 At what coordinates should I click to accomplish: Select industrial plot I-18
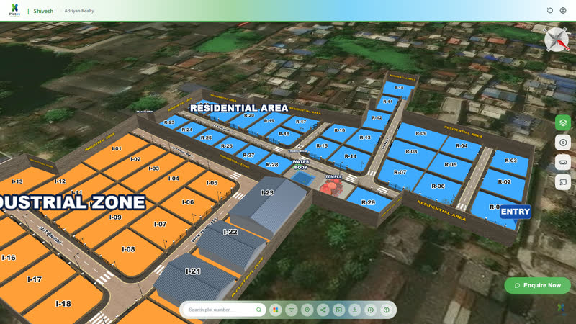(x=63, y=302)
